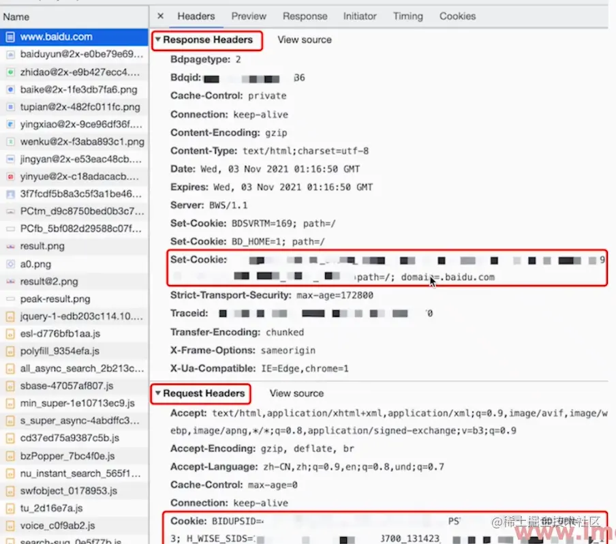
Task: Click image icon of result.png
Action: 11,247
